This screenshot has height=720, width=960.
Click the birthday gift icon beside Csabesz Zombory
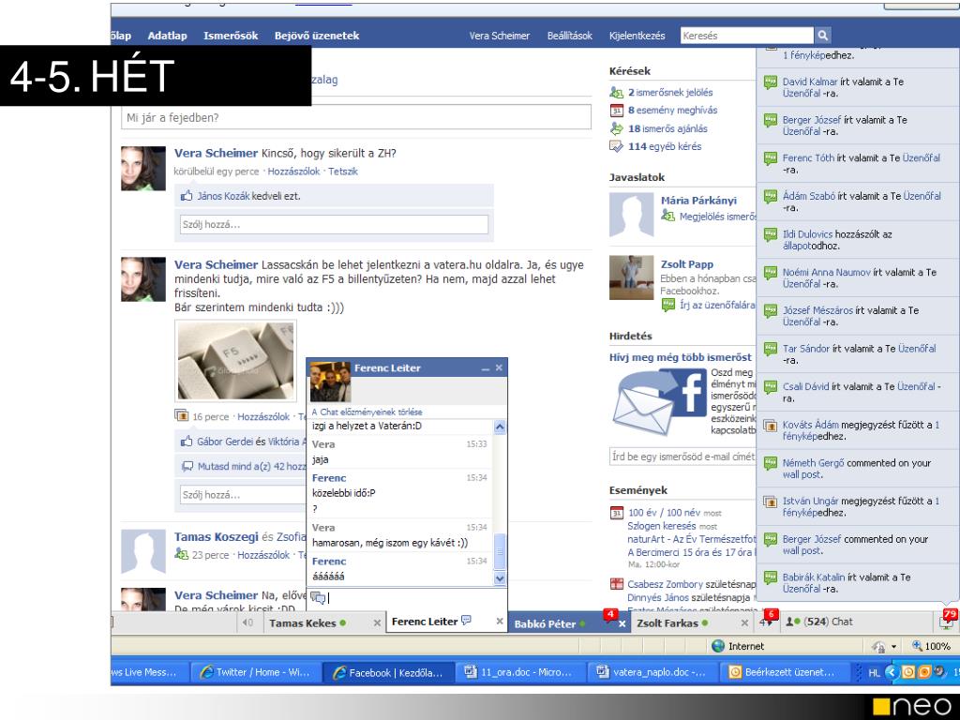coord(617,584)
